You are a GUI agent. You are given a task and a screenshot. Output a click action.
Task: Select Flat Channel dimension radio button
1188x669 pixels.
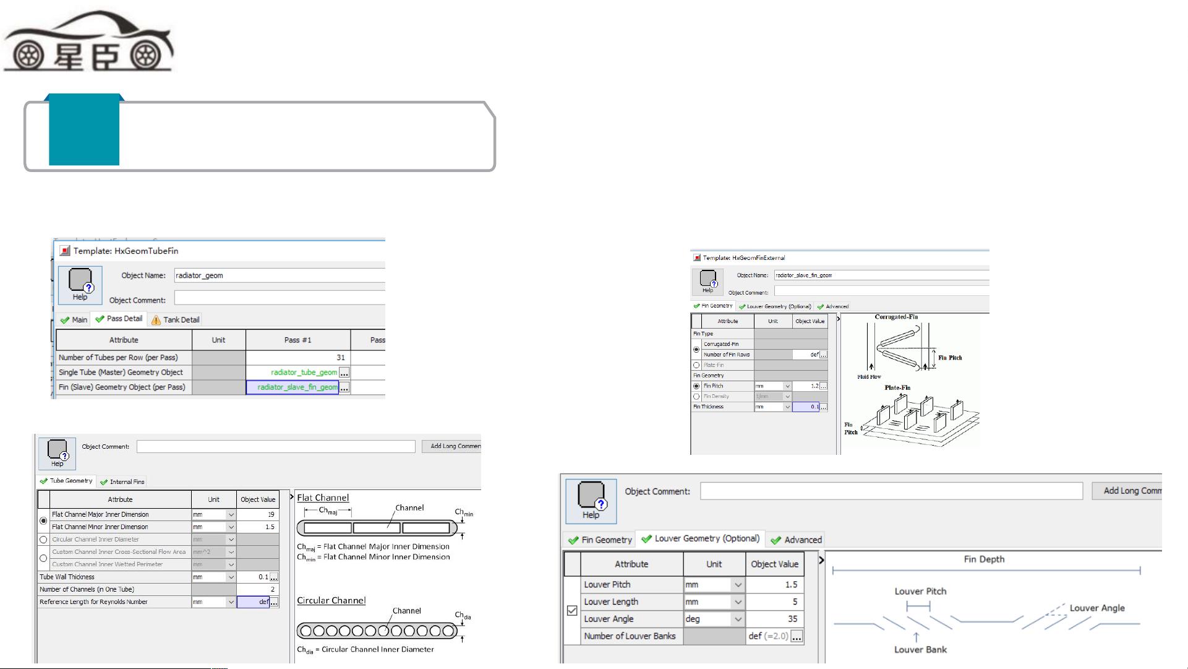tap(43, 520)
